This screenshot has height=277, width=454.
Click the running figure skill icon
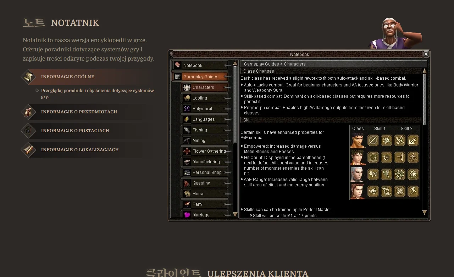point(387,157)
